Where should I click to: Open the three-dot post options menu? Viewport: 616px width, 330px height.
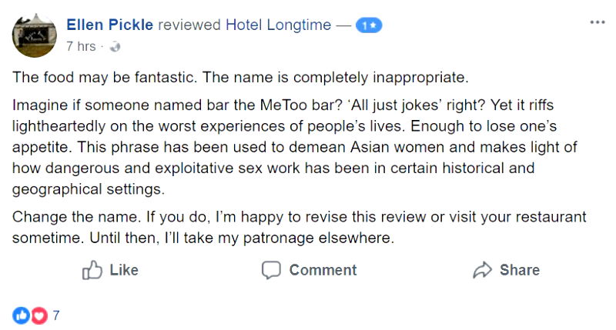598,22
